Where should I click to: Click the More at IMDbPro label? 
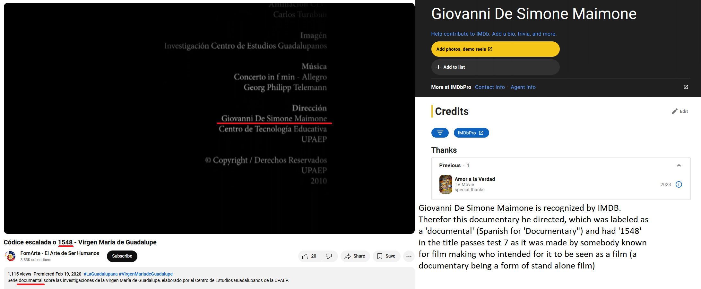451,87
